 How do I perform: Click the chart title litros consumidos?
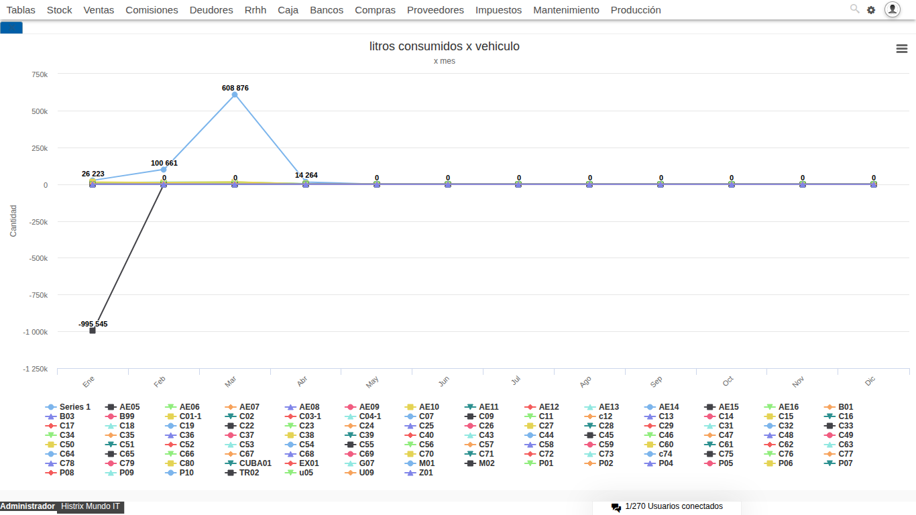[x=444, y=46]
